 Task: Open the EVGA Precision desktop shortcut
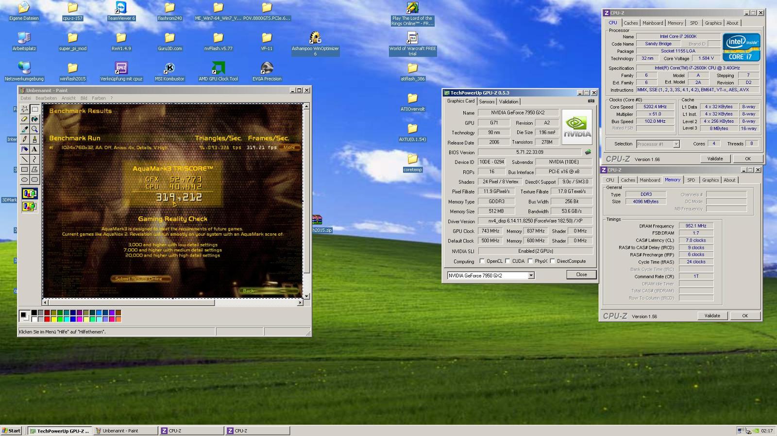[x=267, y=71]
